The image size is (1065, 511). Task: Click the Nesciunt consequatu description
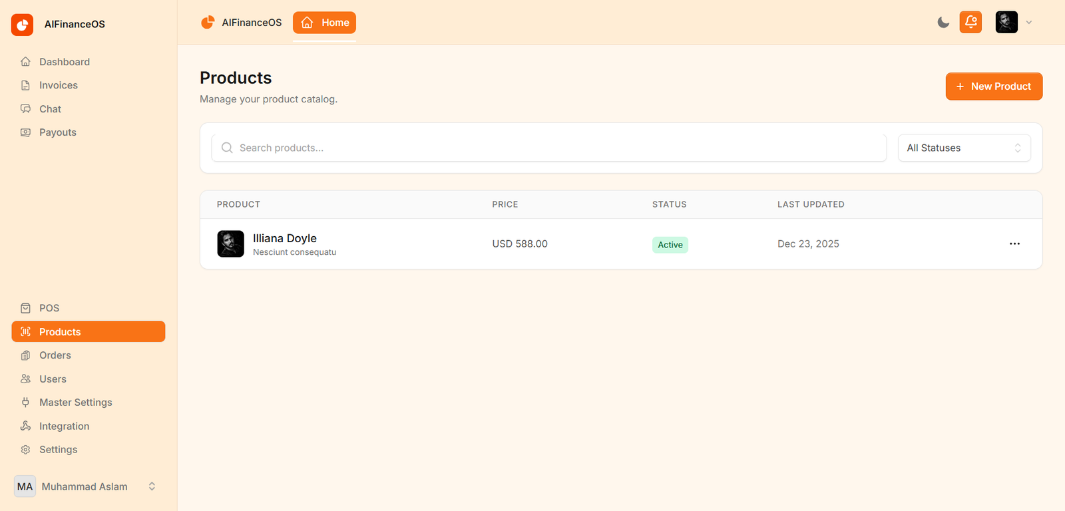click(x=294, y=252)
